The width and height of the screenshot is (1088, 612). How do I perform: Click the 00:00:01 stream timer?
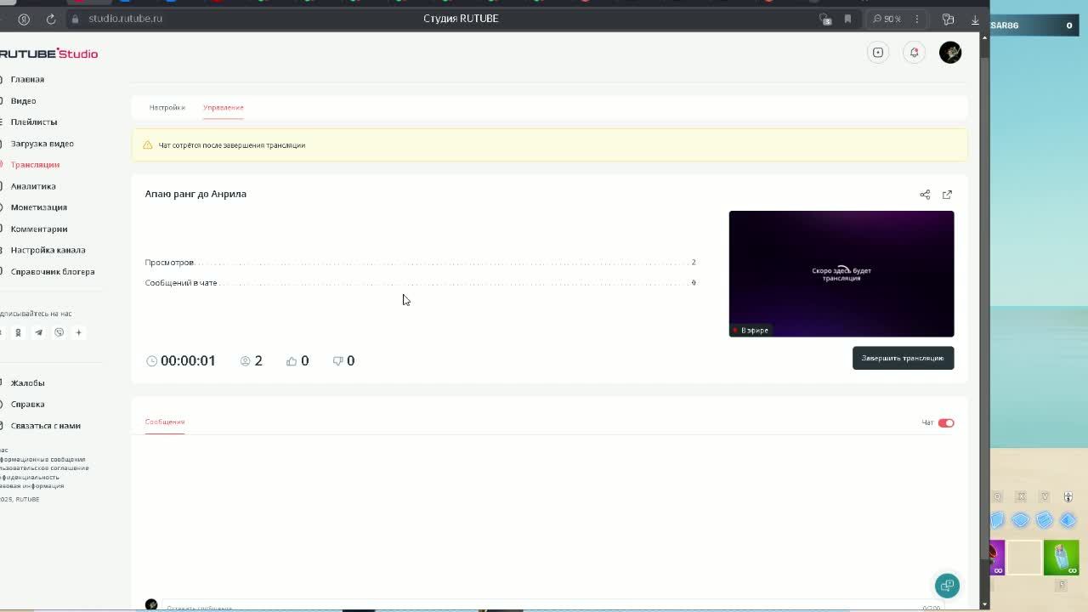(x=188, y=361)
